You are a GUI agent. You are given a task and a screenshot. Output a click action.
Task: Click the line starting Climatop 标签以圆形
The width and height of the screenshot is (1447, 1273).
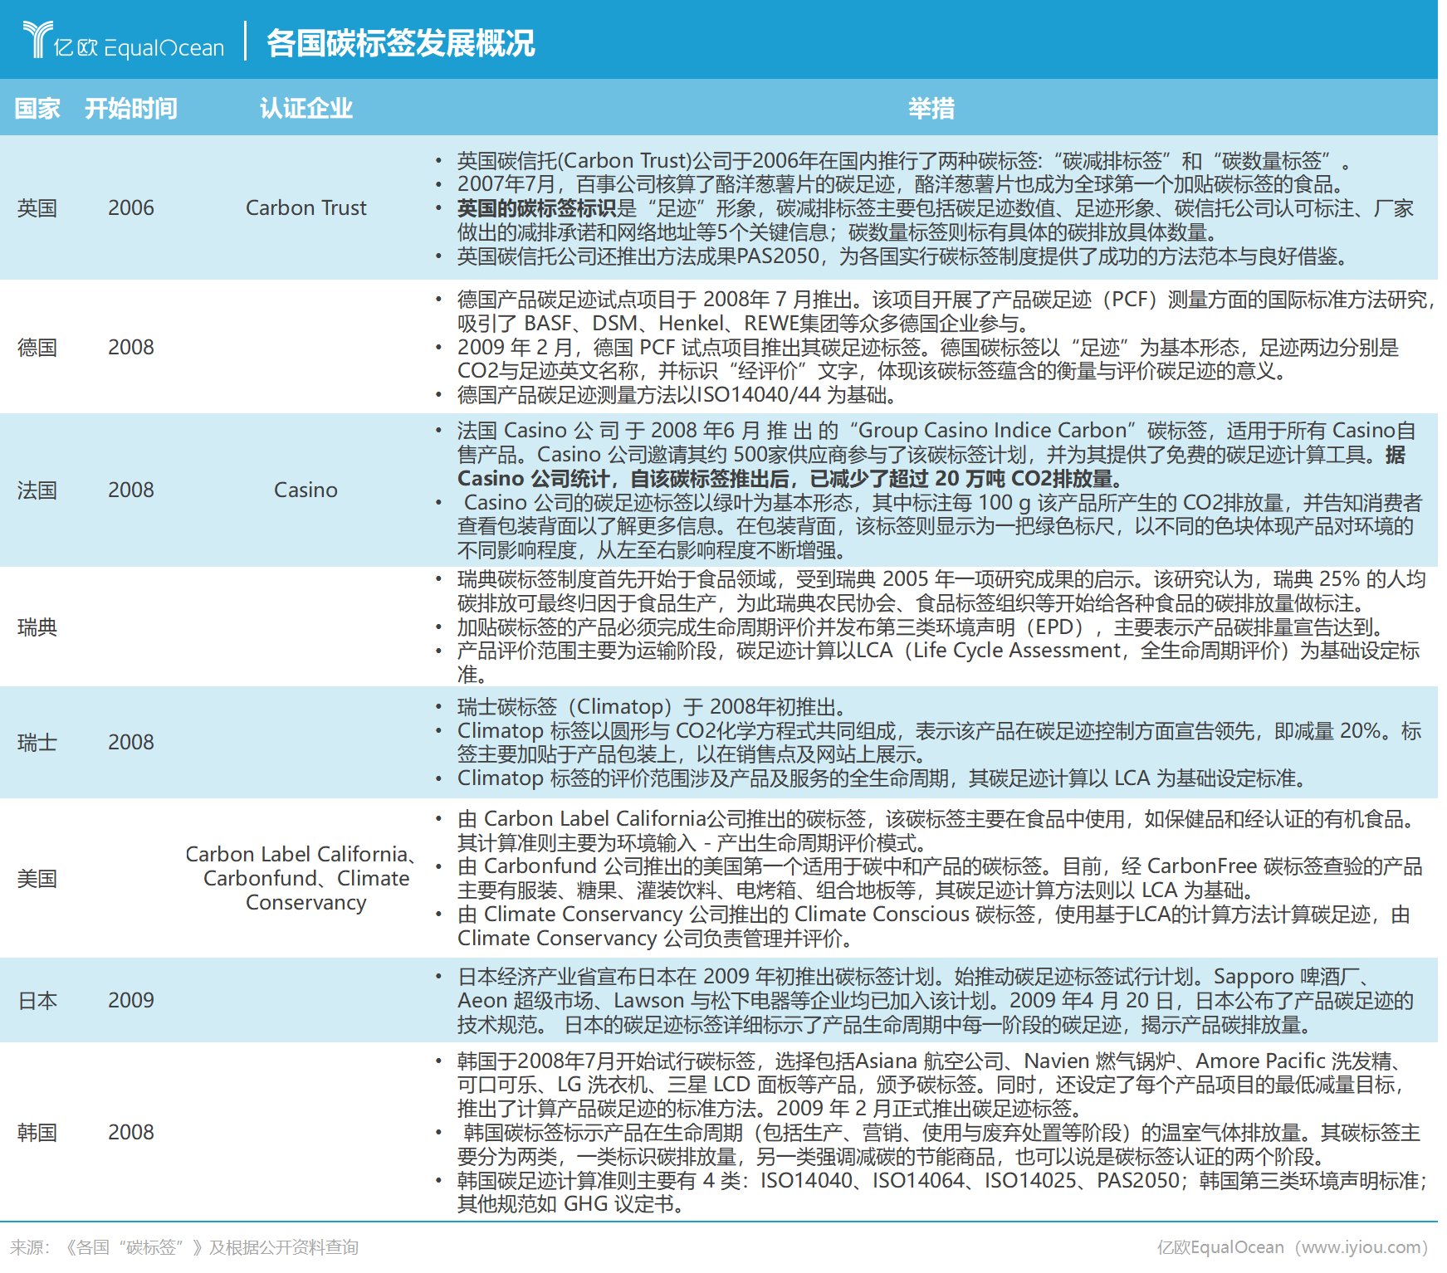940,731
